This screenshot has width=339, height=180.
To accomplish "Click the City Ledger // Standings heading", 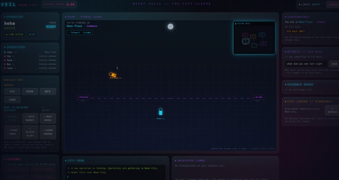I will [x=310, y=101].
